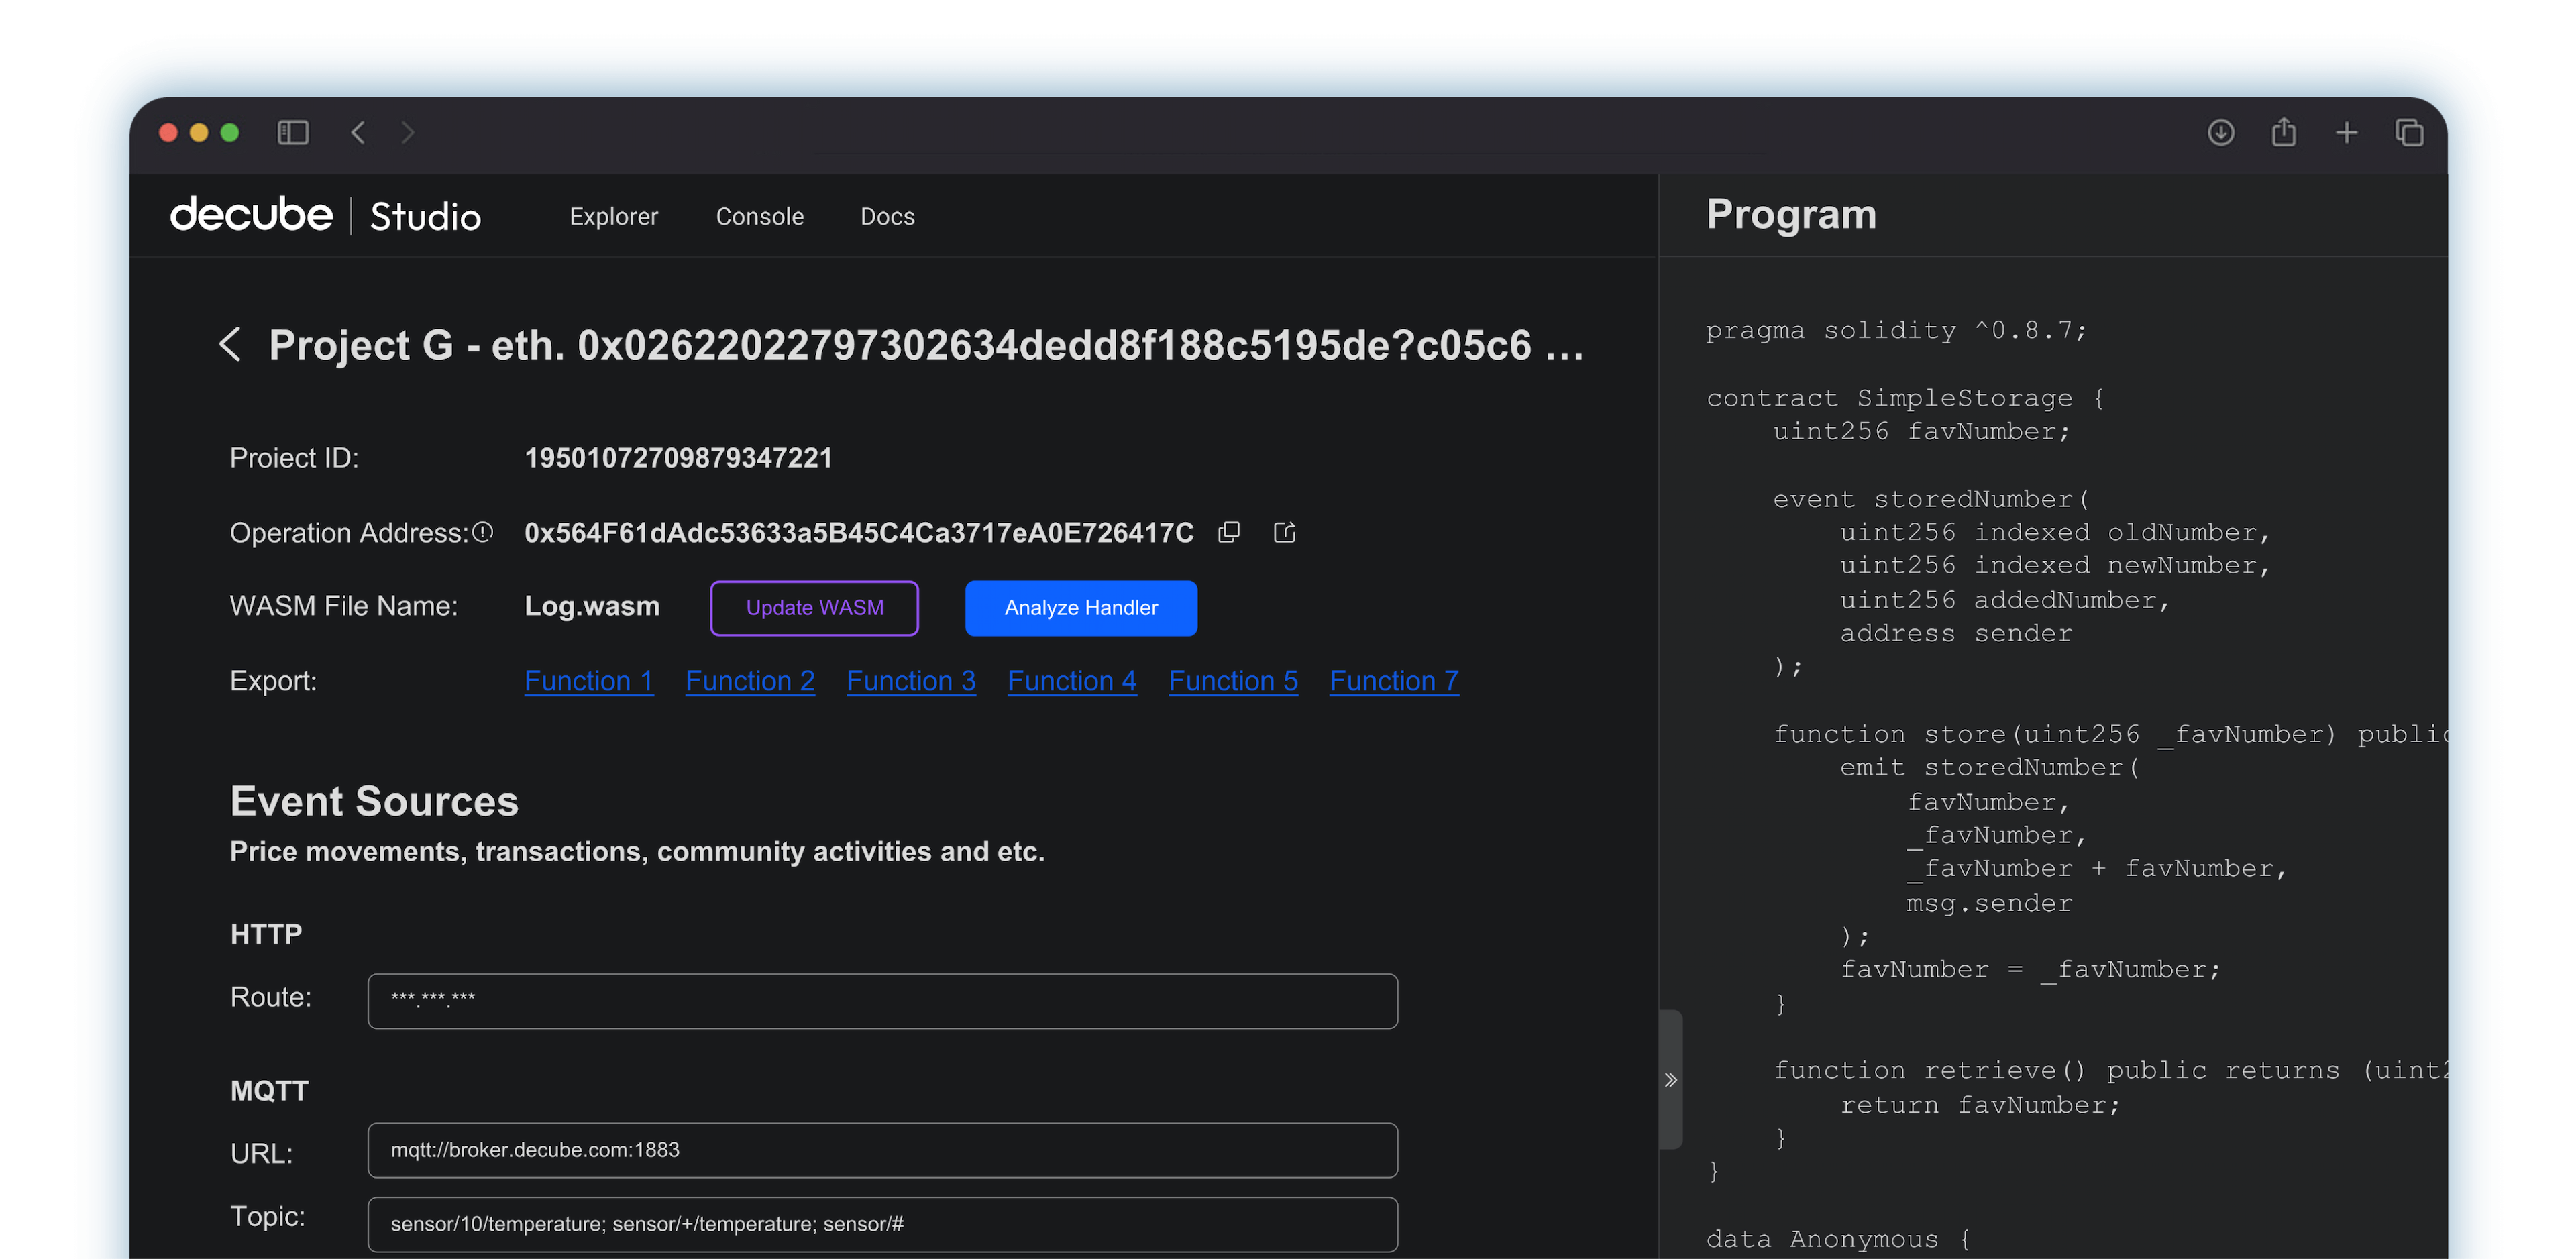This screenshot has width=2576, height=1259.
Task: Show the tab overview icon
Action: click(2409, 132)
